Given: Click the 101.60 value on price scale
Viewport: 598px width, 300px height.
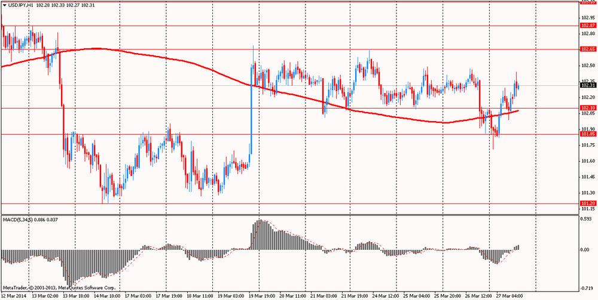Looking at the screenshot, I should click(588, 161).
